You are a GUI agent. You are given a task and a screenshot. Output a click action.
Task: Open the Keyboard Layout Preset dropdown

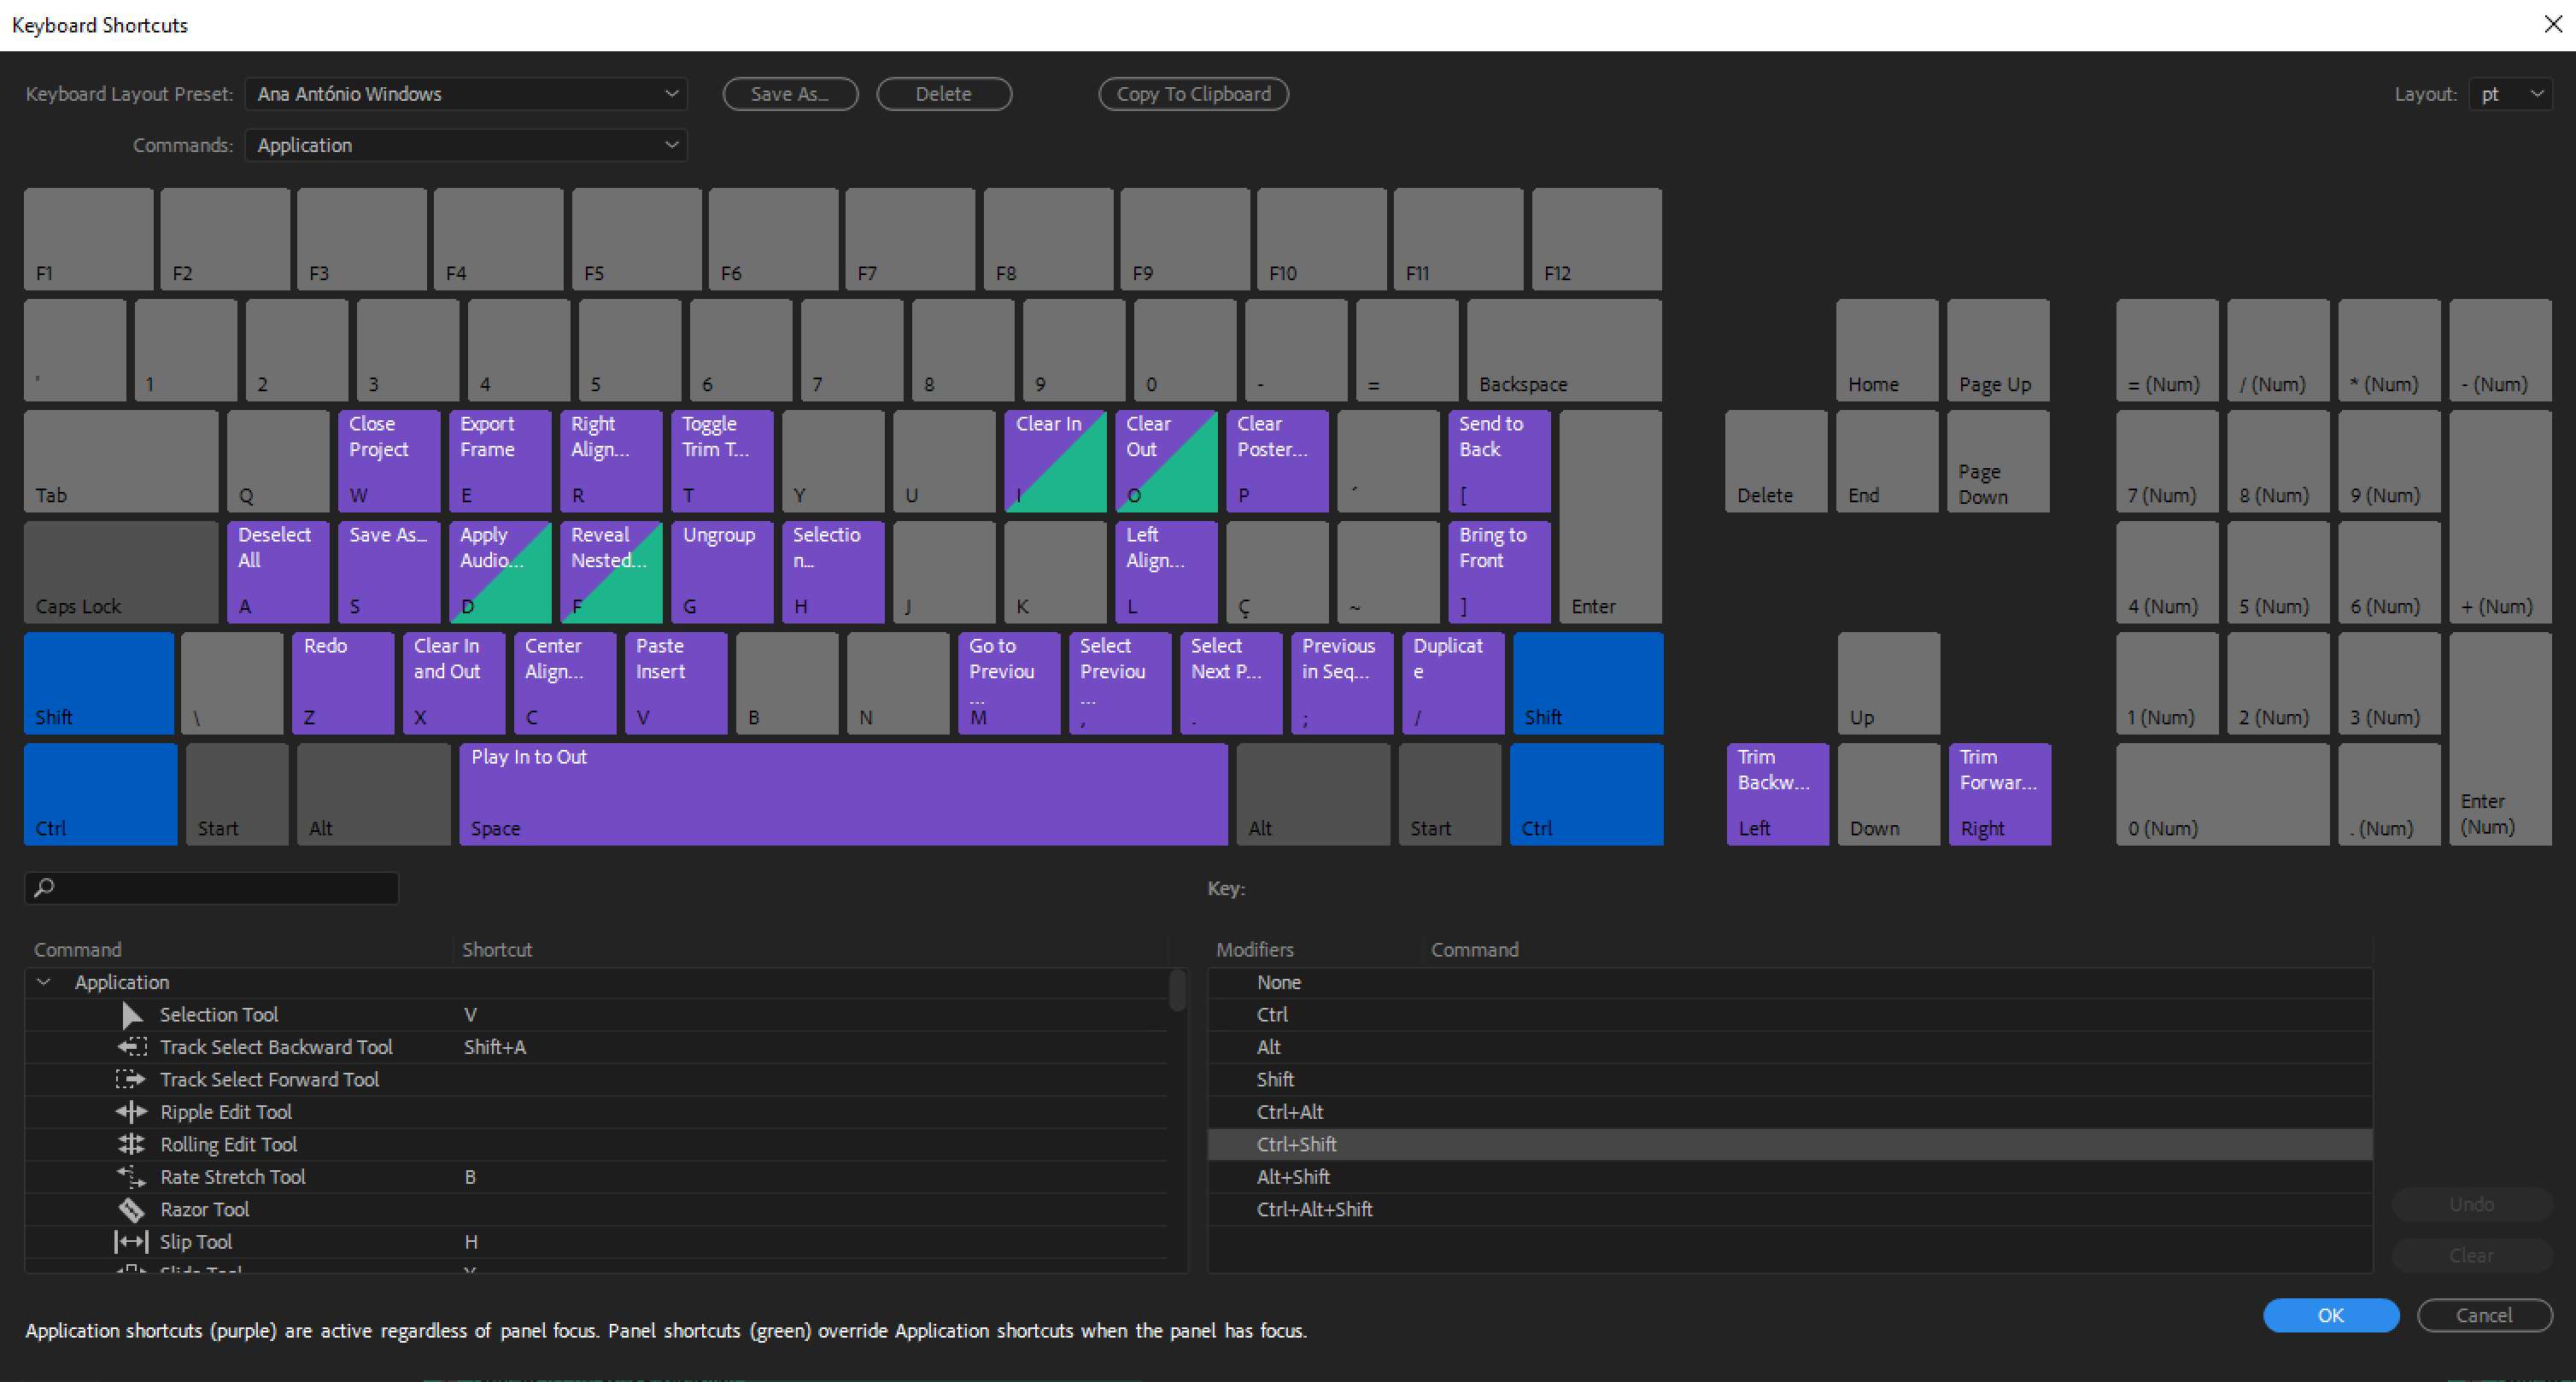click(x=466, y=94)
